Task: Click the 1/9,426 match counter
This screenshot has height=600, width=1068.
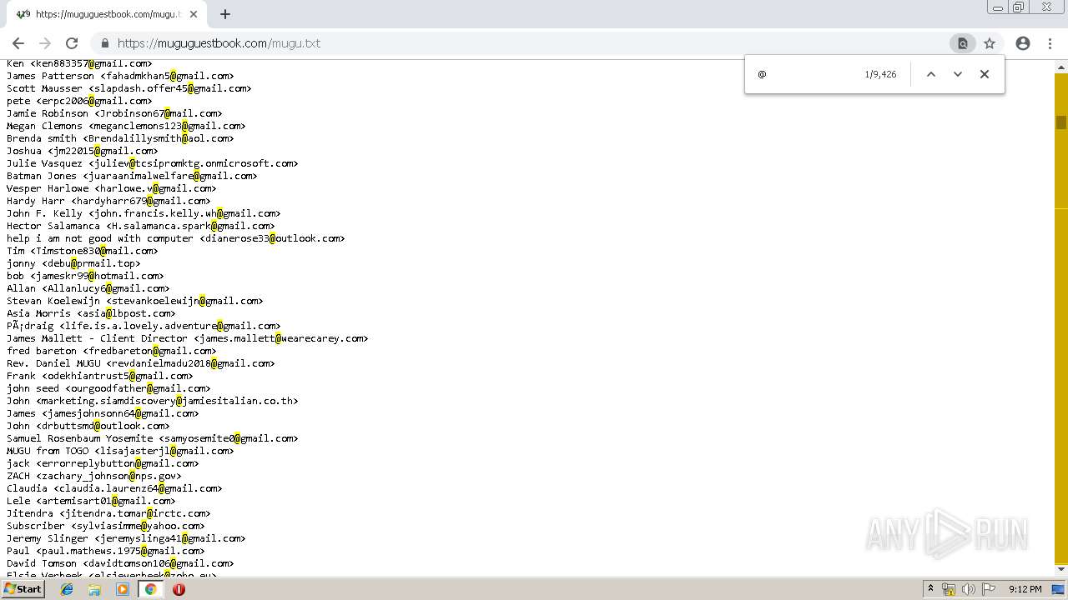Action: (x=880, y=74)
